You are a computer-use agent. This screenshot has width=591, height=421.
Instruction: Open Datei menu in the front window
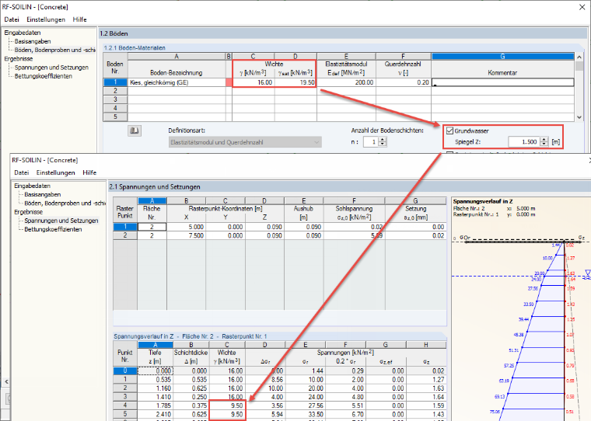22,172
